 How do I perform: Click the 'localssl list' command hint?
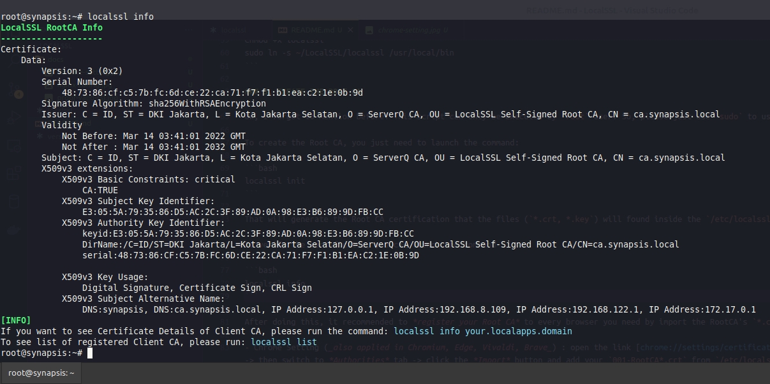[284, 342]
